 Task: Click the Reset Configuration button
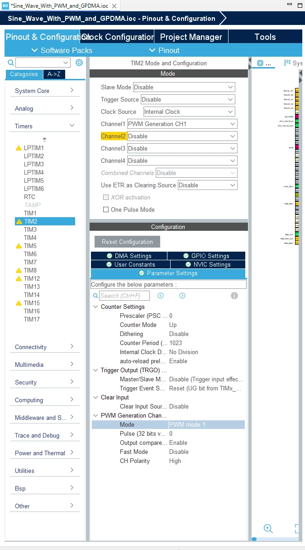pyautogui.click(x=127, y=242)
